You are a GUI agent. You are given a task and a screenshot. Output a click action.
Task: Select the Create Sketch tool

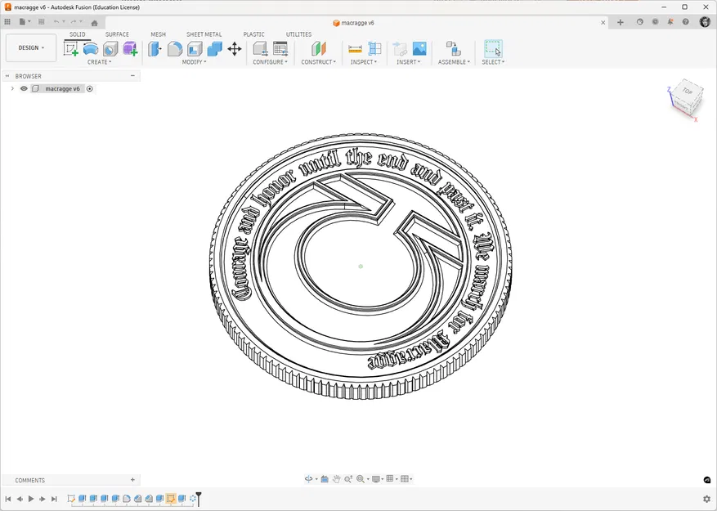coord(71,48)
